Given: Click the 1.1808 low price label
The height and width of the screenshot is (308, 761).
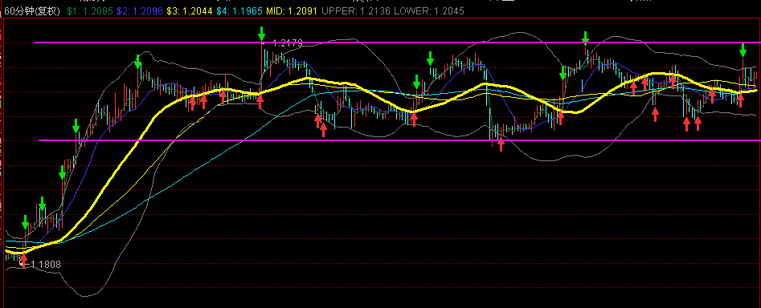Looking at the screenshot, I should 46,265.
